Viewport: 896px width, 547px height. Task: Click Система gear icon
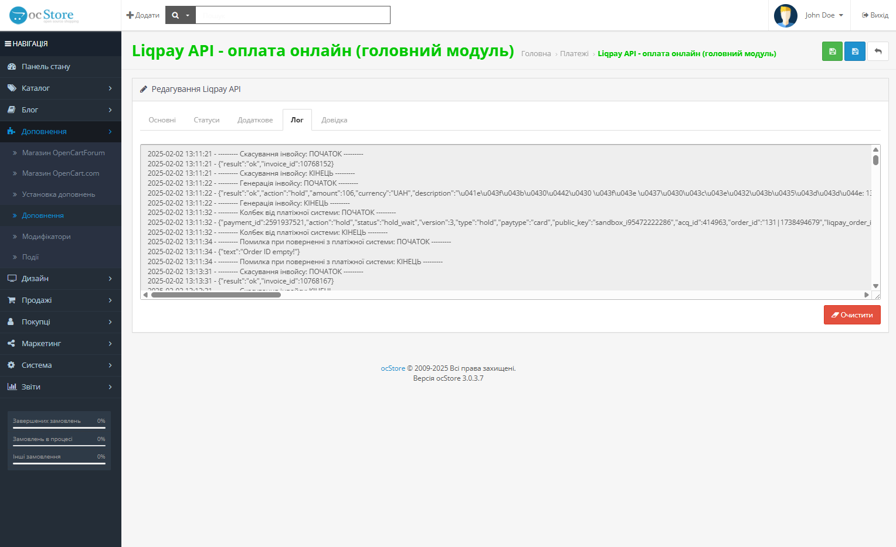point(11,365)
